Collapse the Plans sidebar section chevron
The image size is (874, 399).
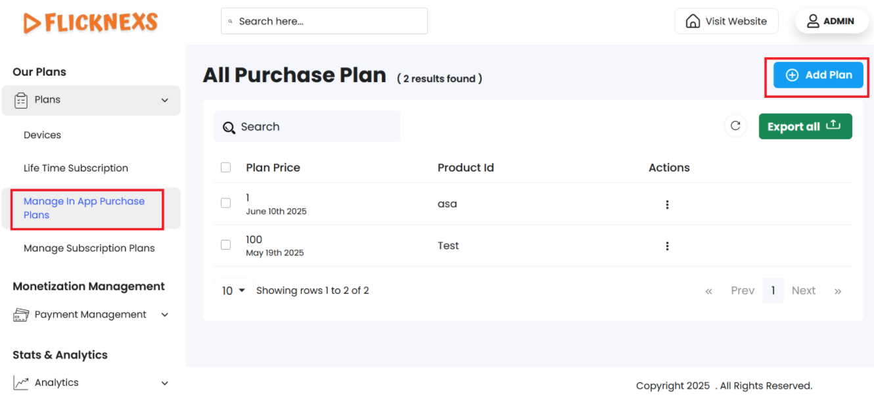[164, 101]
